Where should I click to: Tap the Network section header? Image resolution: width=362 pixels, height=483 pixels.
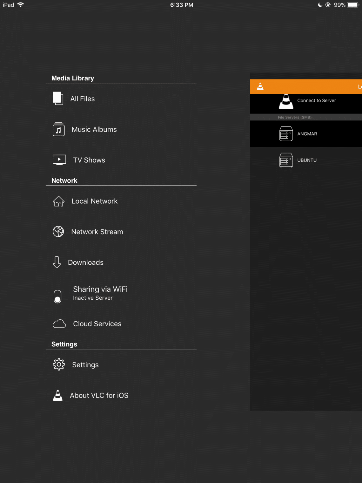[64, 180]
